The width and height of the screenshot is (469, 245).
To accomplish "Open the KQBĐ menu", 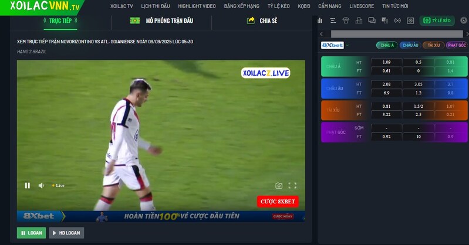I will pyautogui.click(x=304, y=6).
